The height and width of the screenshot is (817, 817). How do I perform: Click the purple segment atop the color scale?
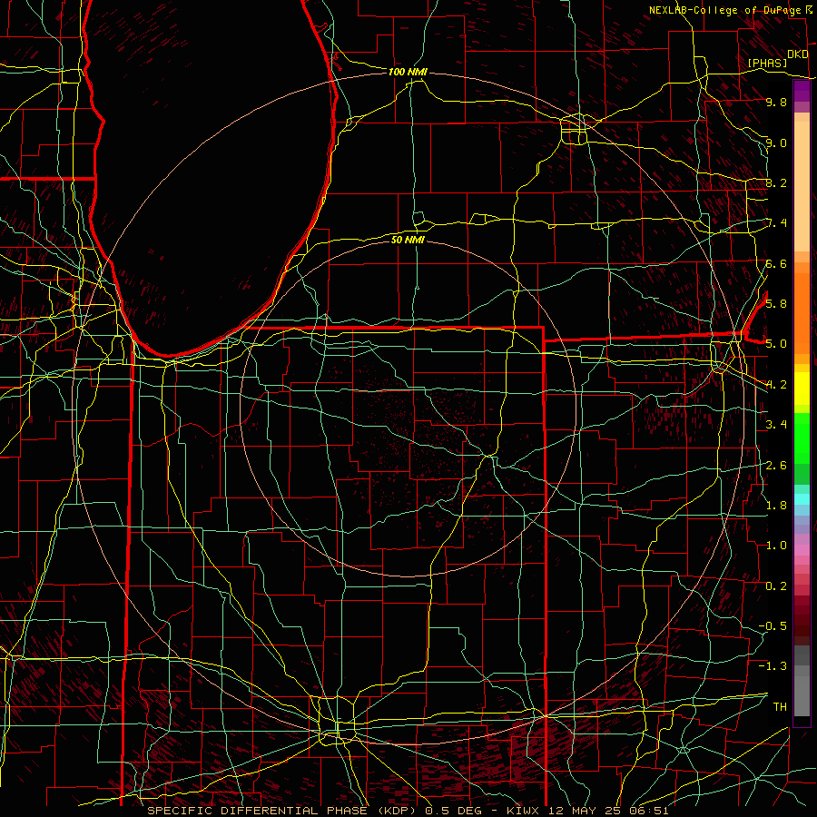coord(802,91)
